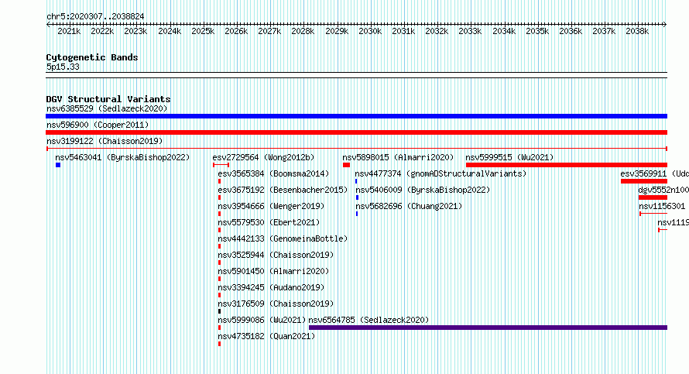Open esv3565384 (Boomsma2014) variant label
Screen dimensions: 689x374
coord(273,173)
